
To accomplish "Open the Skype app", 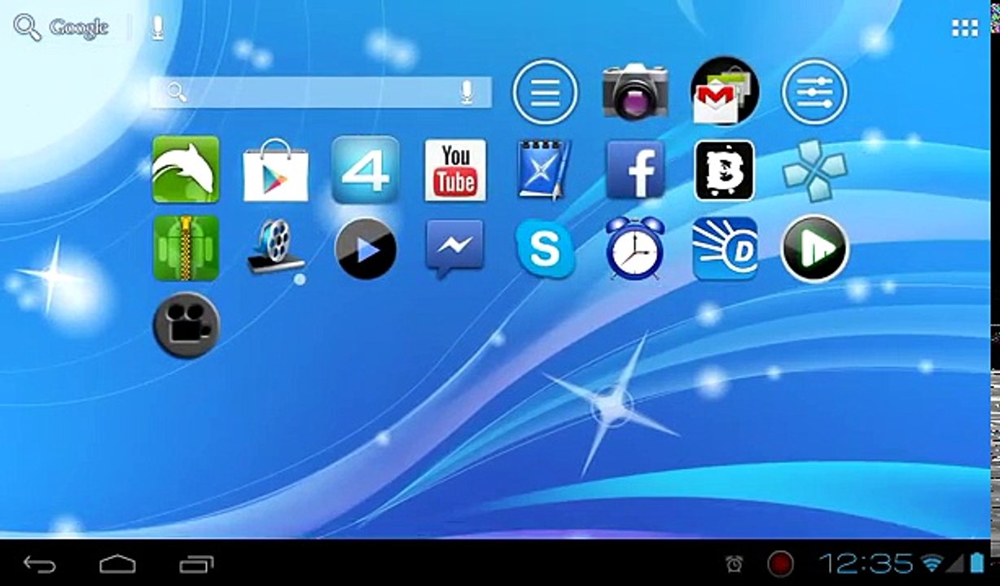I will pyautogui.click(x=545, y=248).
